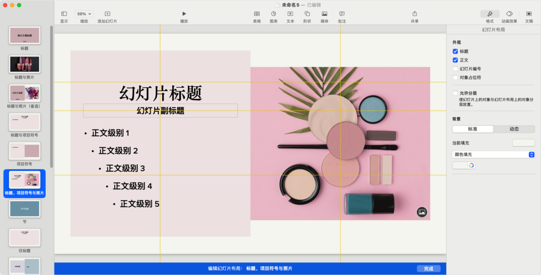The height and width of the screenshot is (275, 541).
Task: Select the 标题与照片（备选） layout thumbnail
Action: [24, 93]
